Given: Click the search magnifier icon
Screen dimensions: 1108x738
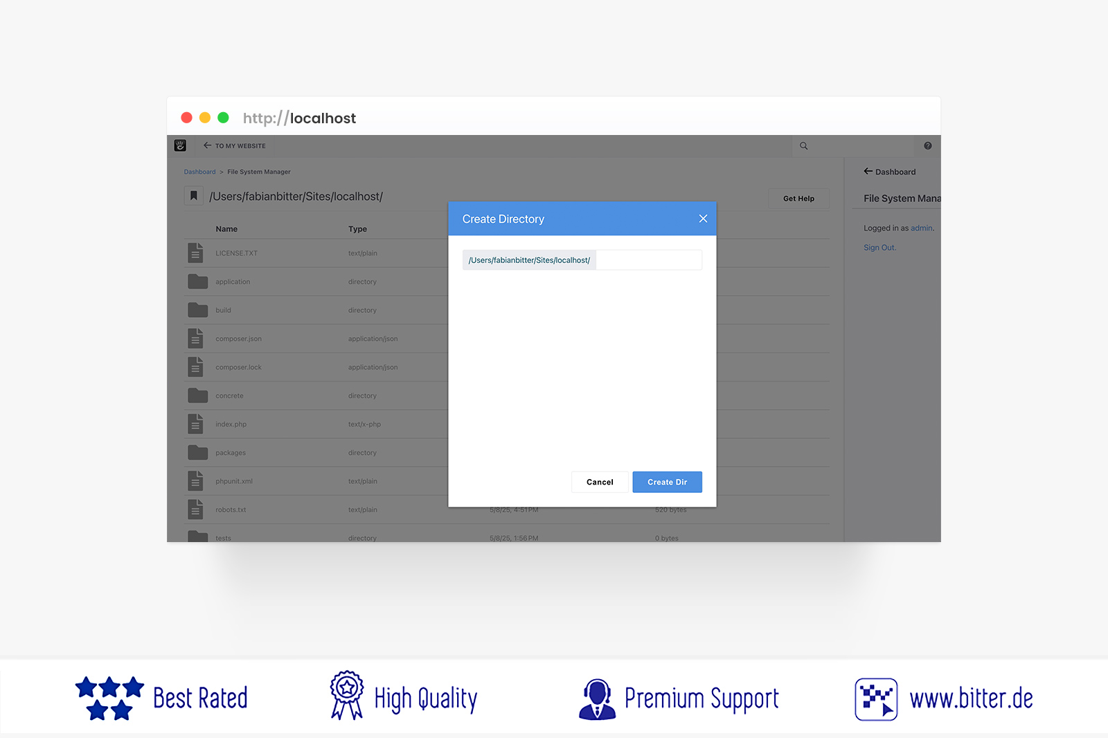Looking at the screenshot, I should pos(804,146).
